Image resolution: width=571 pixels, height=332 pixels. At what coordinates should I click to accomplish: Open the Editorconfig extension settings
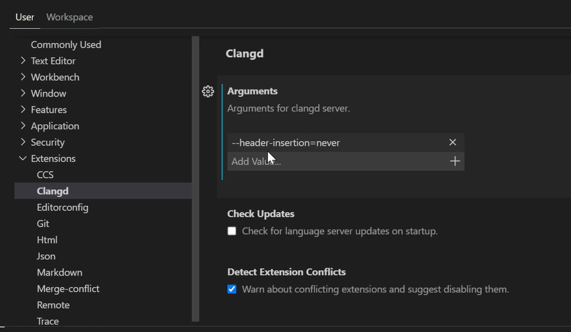63,207
